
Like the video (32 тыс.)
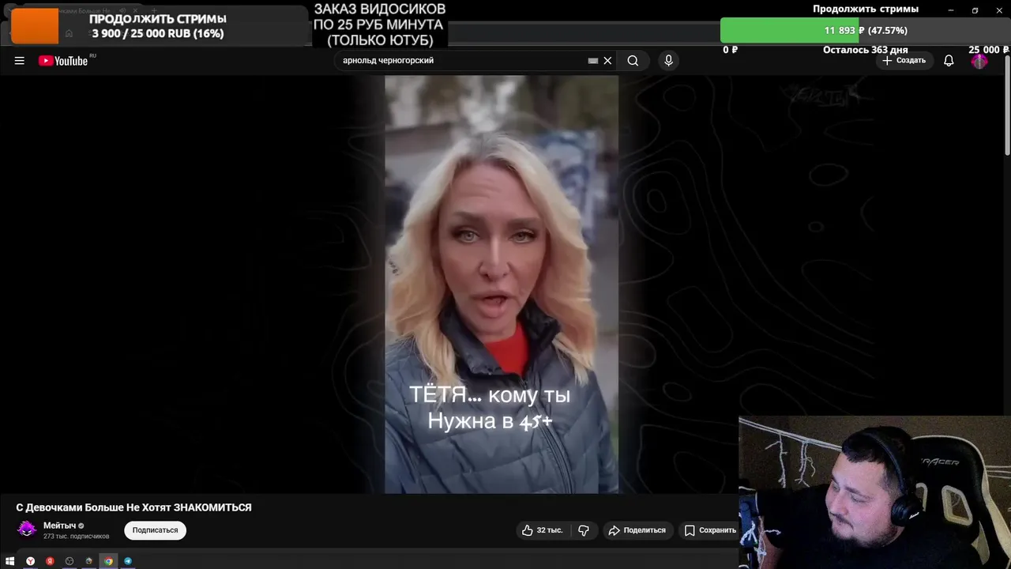(x=542, y=530)
